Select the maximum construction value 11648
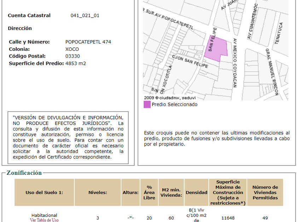297x222 pixels. pyautogui.click(x=228, y=218)
